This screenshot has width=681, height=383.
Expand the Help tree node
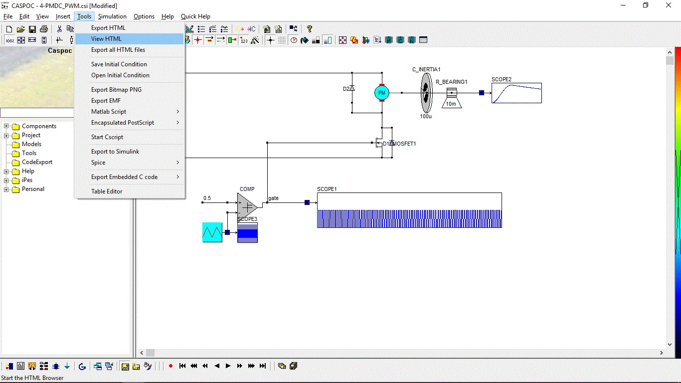point(6,171)
